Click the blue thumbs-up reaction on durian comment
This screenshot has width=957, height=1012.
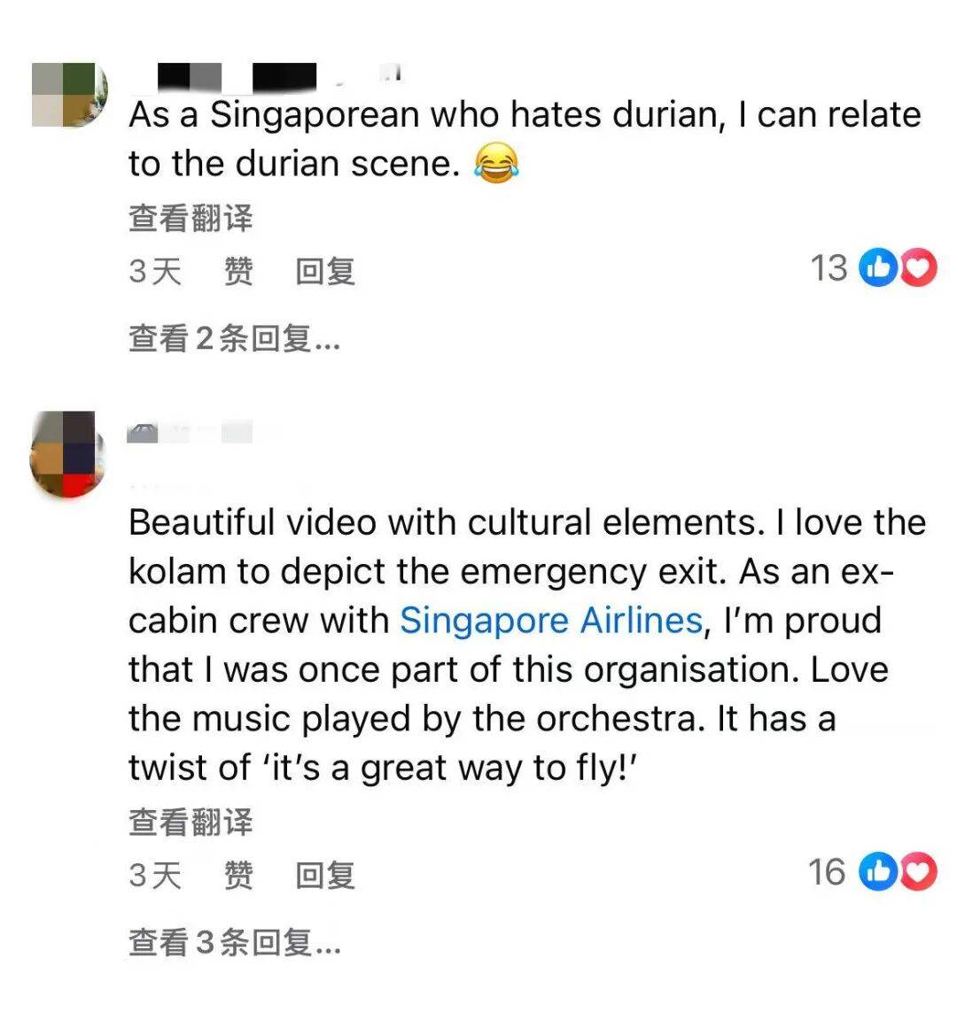pos(878,267)
